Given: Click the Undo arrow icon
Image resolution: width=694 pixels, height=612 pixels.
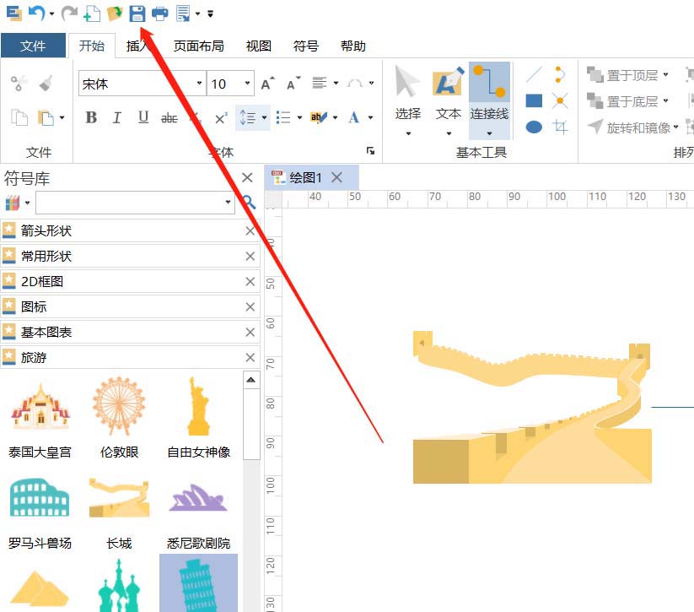Looking at the screenshot, I should pyautogui.click(x=35, y=13).
